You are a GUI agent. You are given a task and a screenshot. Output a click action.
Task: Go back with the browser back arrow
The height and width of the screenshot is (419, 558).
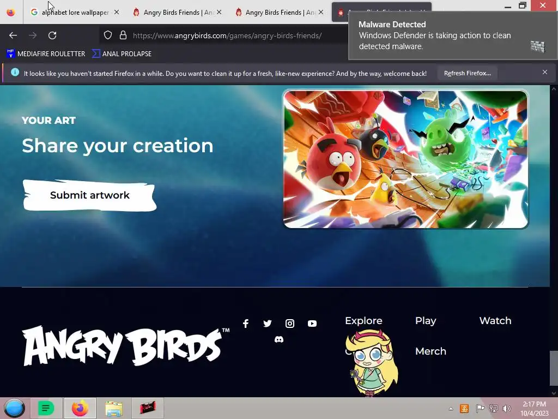[x=13, y=35]
